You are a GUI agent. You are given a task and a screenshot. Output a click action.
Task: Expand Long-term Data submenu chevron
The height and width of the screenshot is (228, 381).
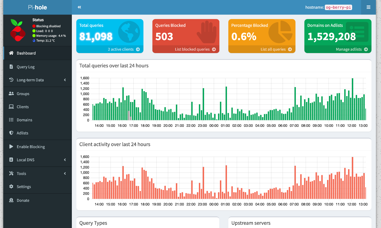(65, 80)
